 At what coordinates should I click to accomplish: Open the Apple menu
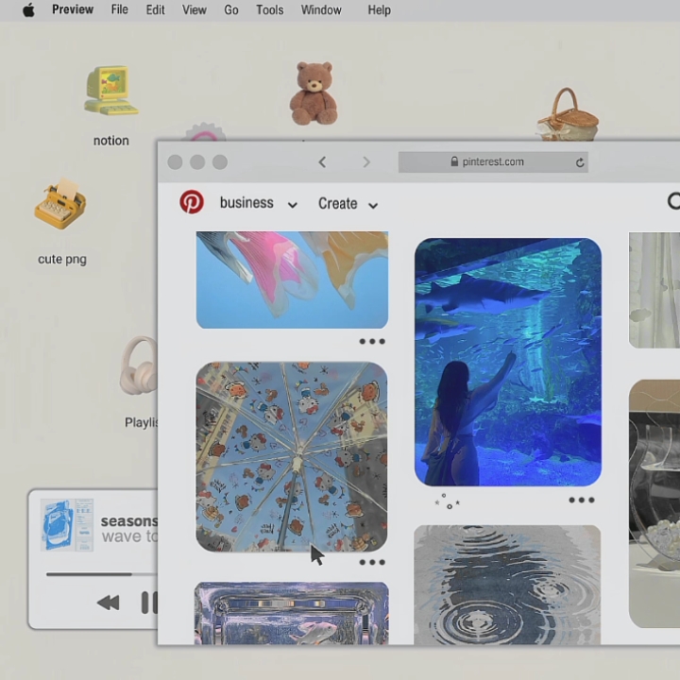[28, 10]
